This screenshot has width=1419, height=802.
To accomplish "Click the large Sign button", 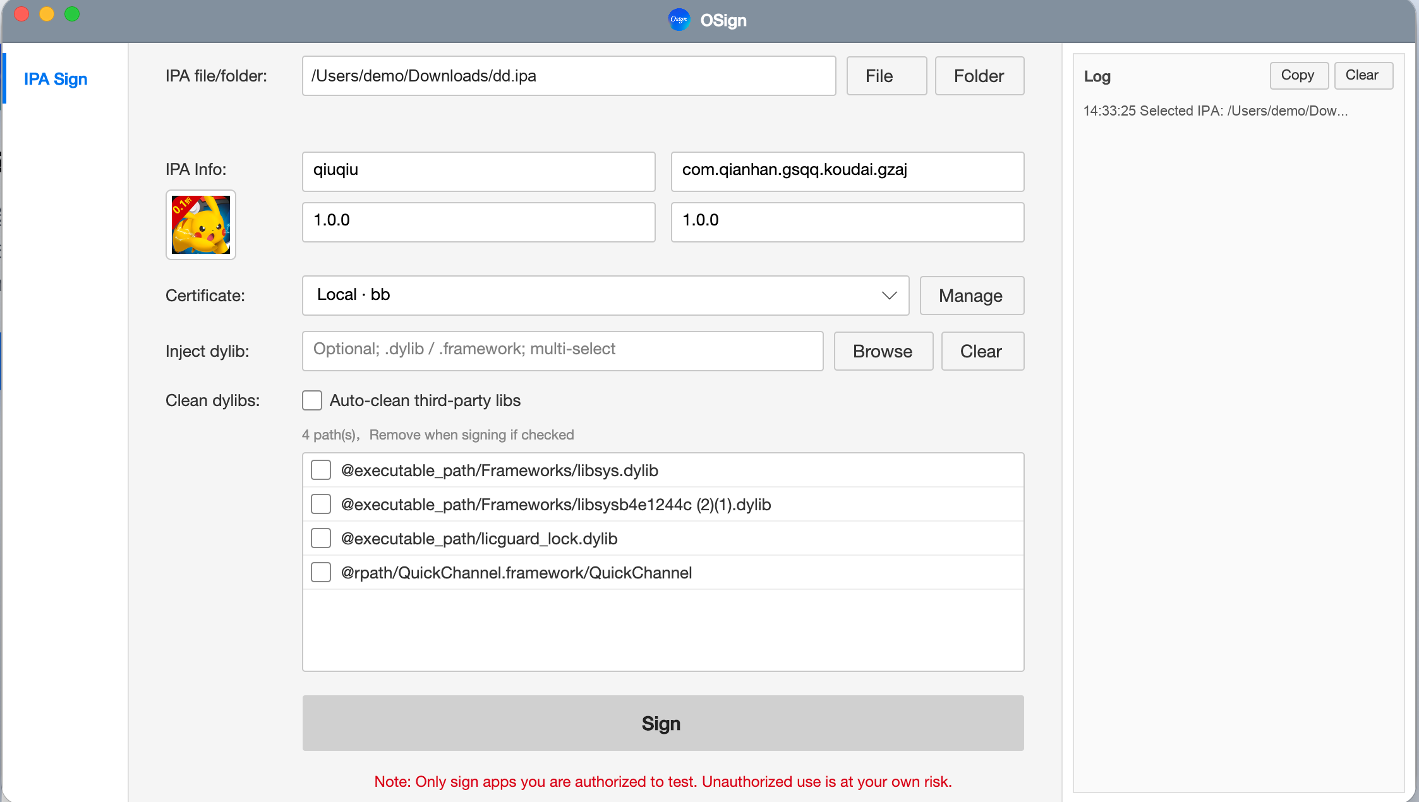I will [663, 723].
